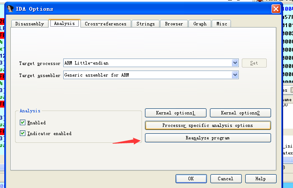Open Processor specific analysis options
This screenshot has height=188, width=293.
click(x=208, y=125)
